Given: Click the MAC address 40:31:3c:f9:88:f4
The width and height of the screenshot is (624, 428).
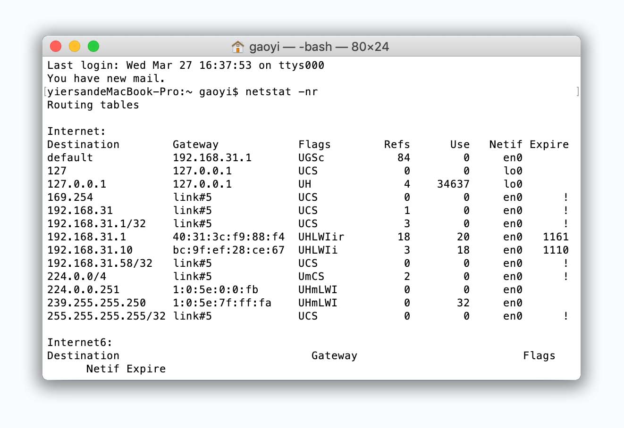Looking at the screenshot, I should point(228,237).
